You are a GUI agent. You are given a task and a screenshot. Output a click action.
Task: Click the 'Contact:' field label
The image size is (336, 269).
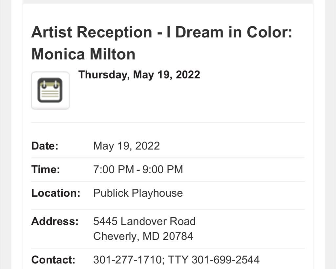coord(53,260)
